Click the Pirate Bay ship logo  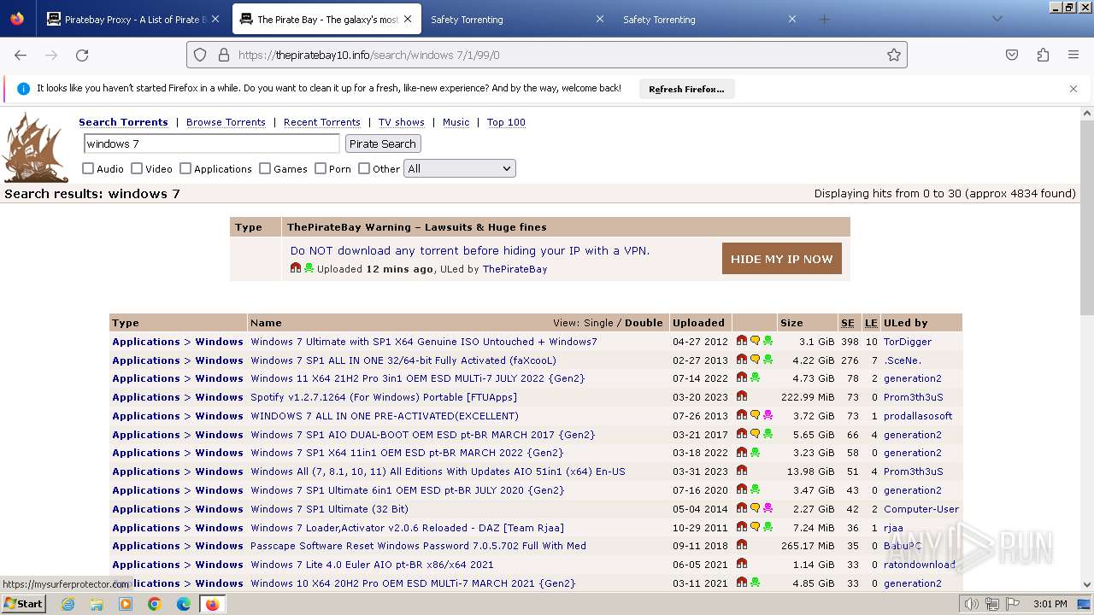coord(35,147)
